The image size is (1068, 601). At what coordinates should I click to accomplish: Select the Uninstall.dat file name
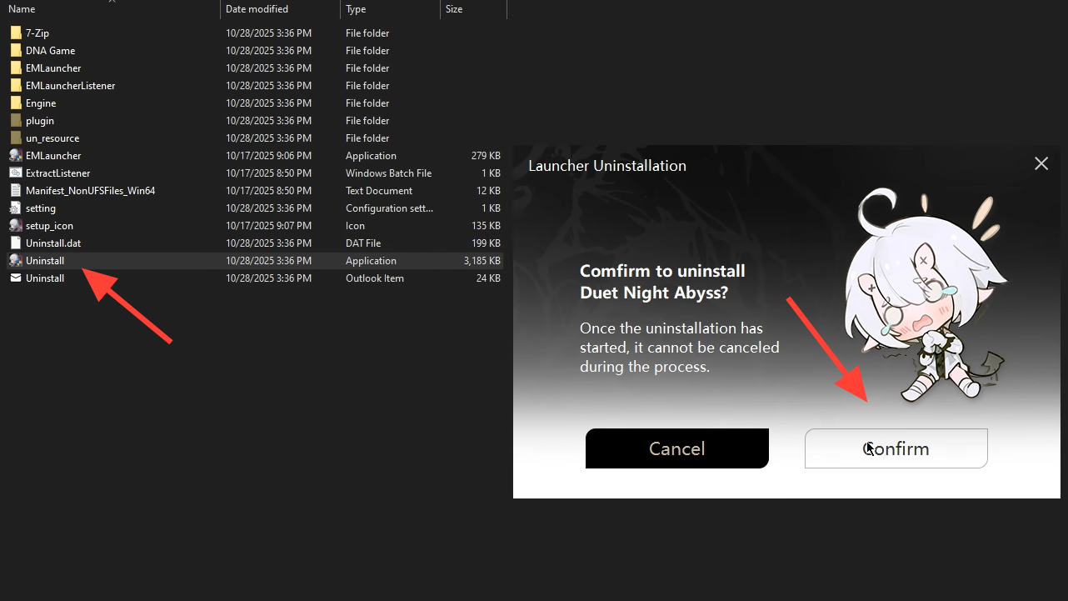53,243
